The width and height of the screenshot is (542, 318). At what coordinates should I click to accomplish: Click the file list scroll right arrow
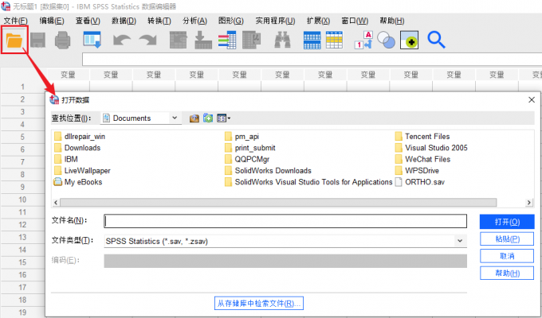pyautogui.click(x=529, y=203)
